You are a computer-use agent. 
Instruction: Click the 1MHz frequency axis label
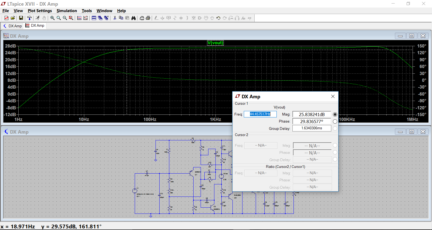(x=412, y=119)
